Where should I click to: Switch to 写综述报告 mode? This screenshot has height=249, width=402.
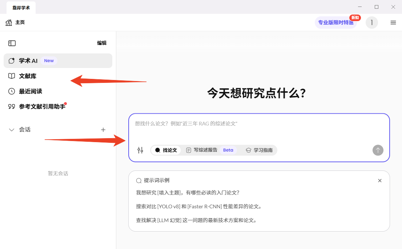point(201,150)
